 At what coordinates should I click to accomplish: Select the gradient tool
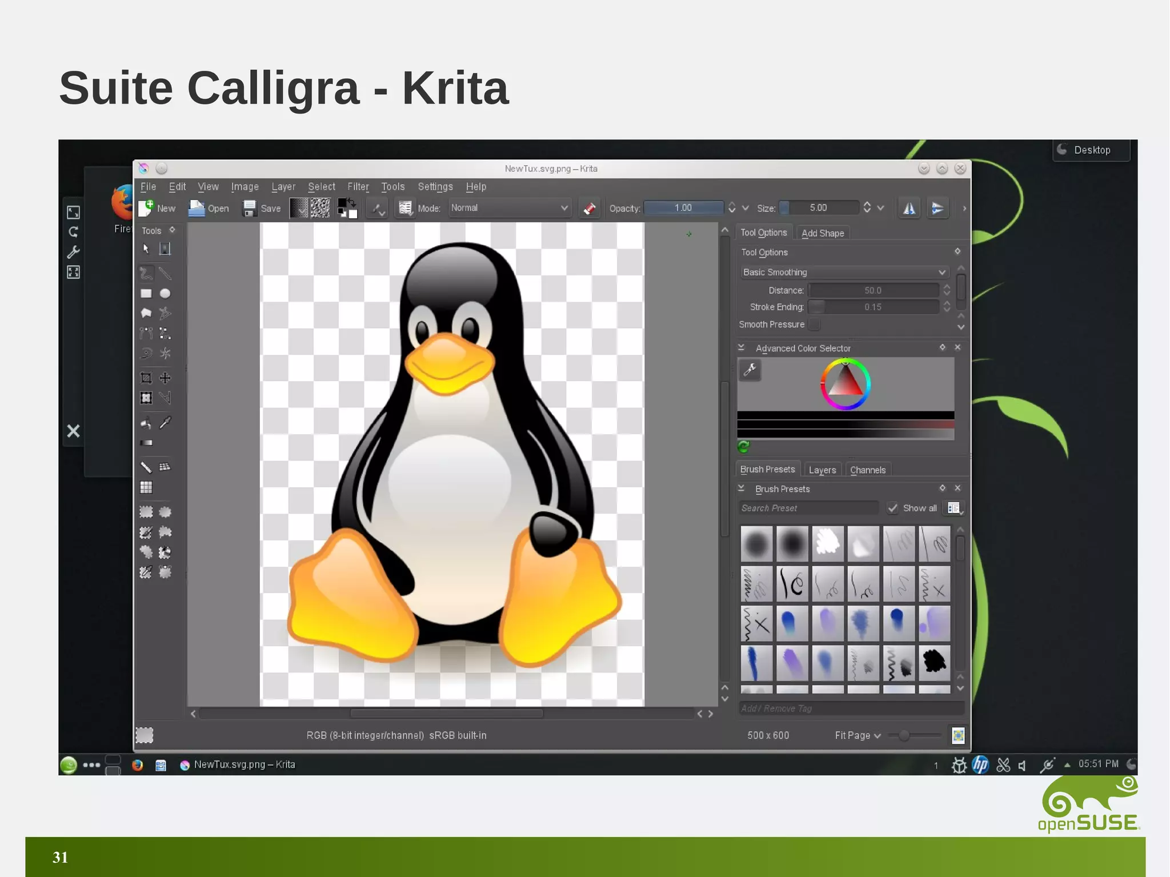pyautogui.click(x=146, y=443)
